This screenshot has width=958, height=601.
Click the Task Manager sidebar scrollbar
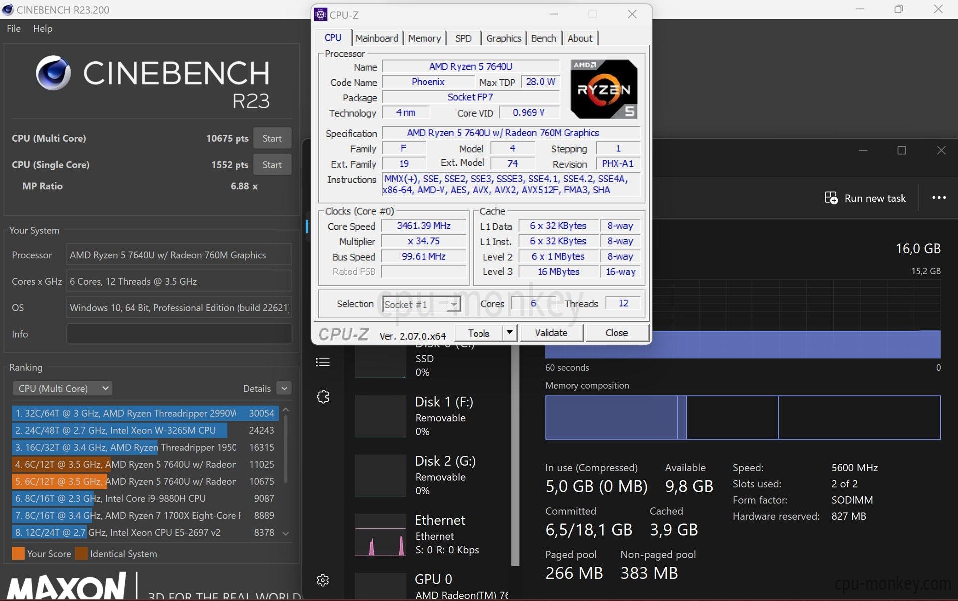pyautogui.click(x=516, y=455)
